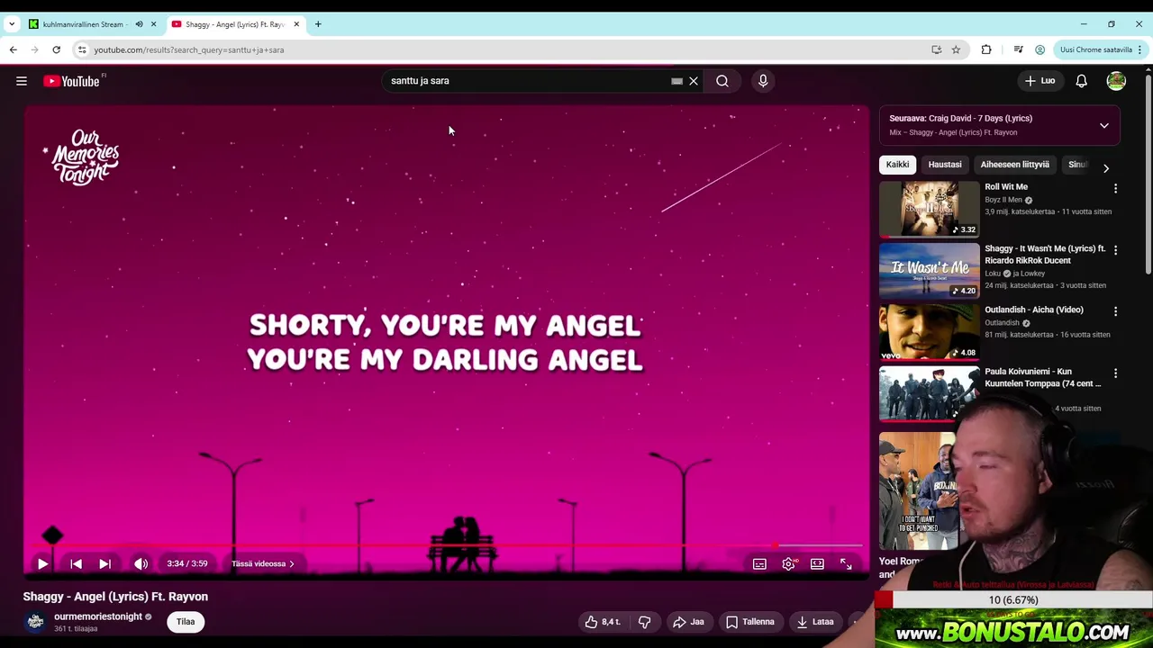This screenshot has width=1153, height=648.
Task: Clear the search query with X
Action: point(694,81)
